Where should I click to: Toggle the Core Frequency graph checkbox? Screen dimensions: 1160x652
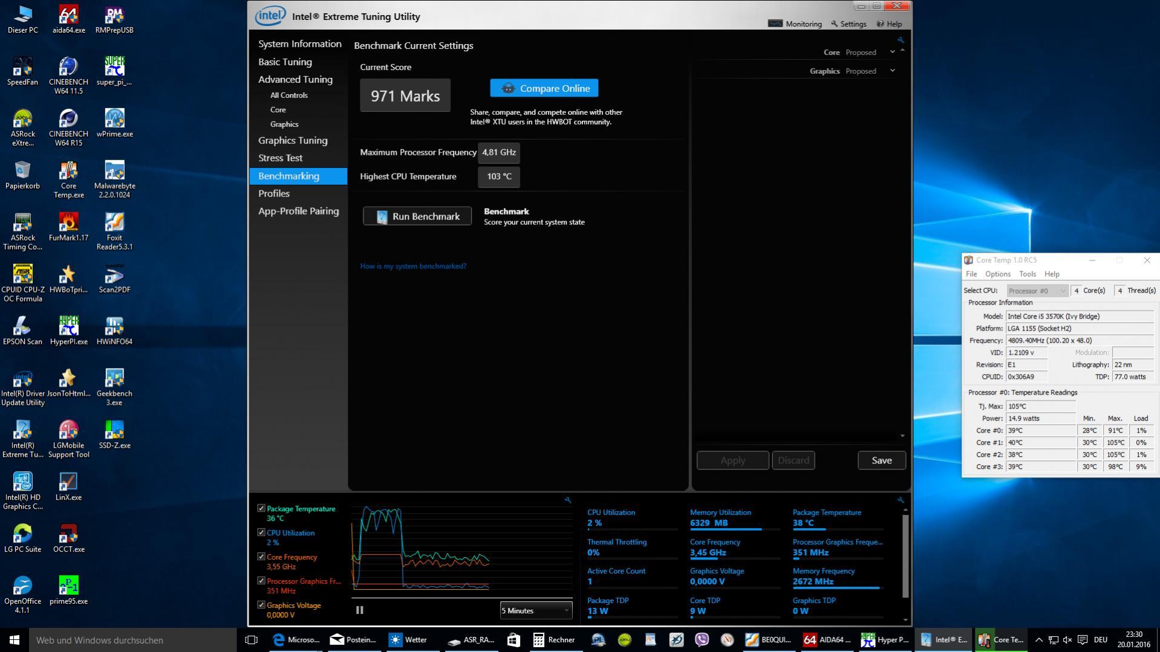[261, 557]
